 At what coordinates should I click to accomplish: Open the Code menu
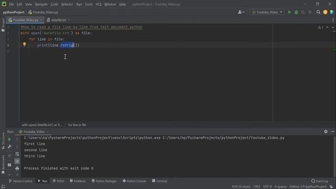pyautogui.click(x=54, y=4)
